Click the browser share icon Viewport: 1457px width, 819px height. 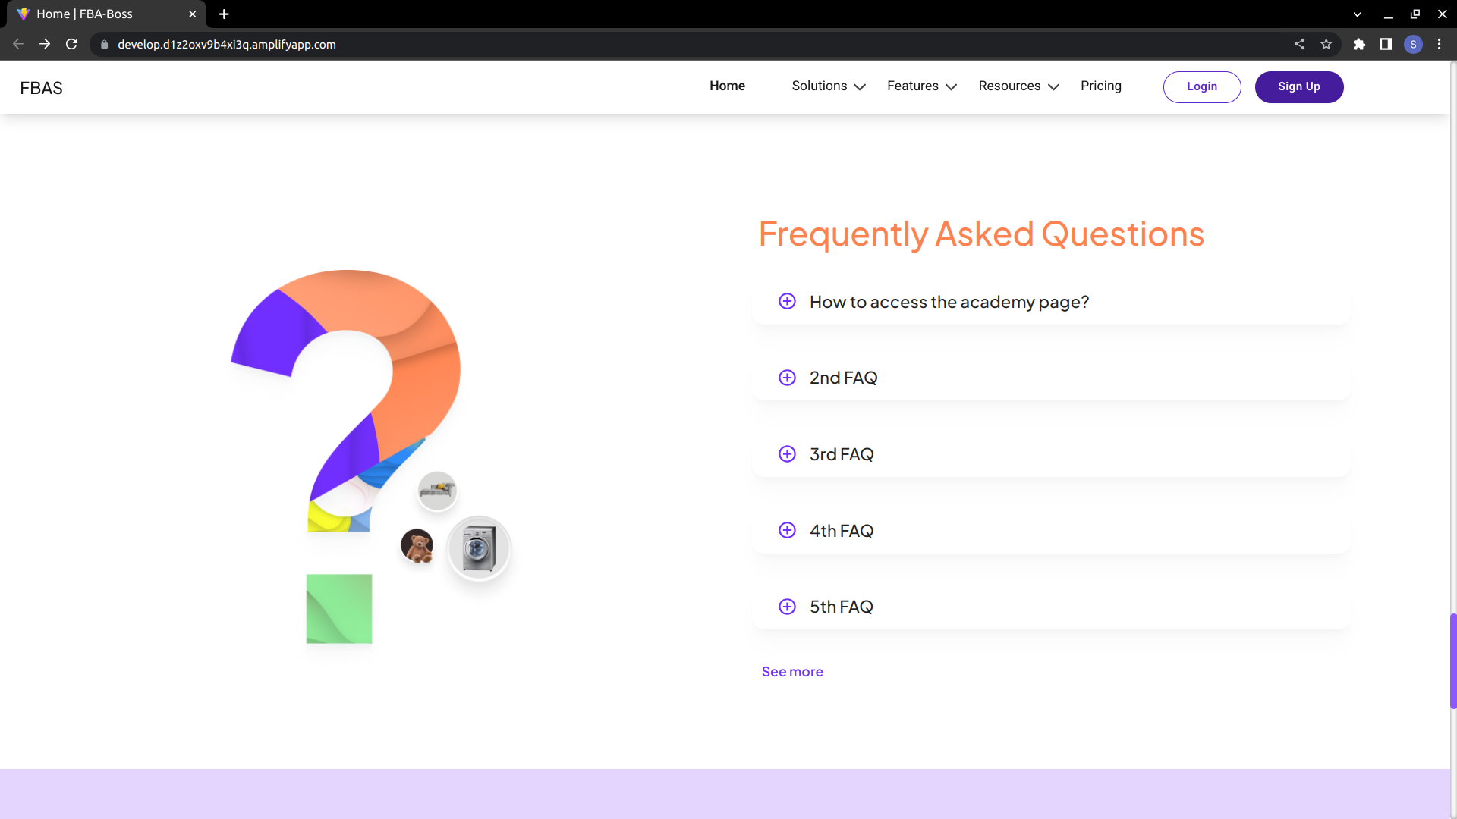coord(1299,44)
